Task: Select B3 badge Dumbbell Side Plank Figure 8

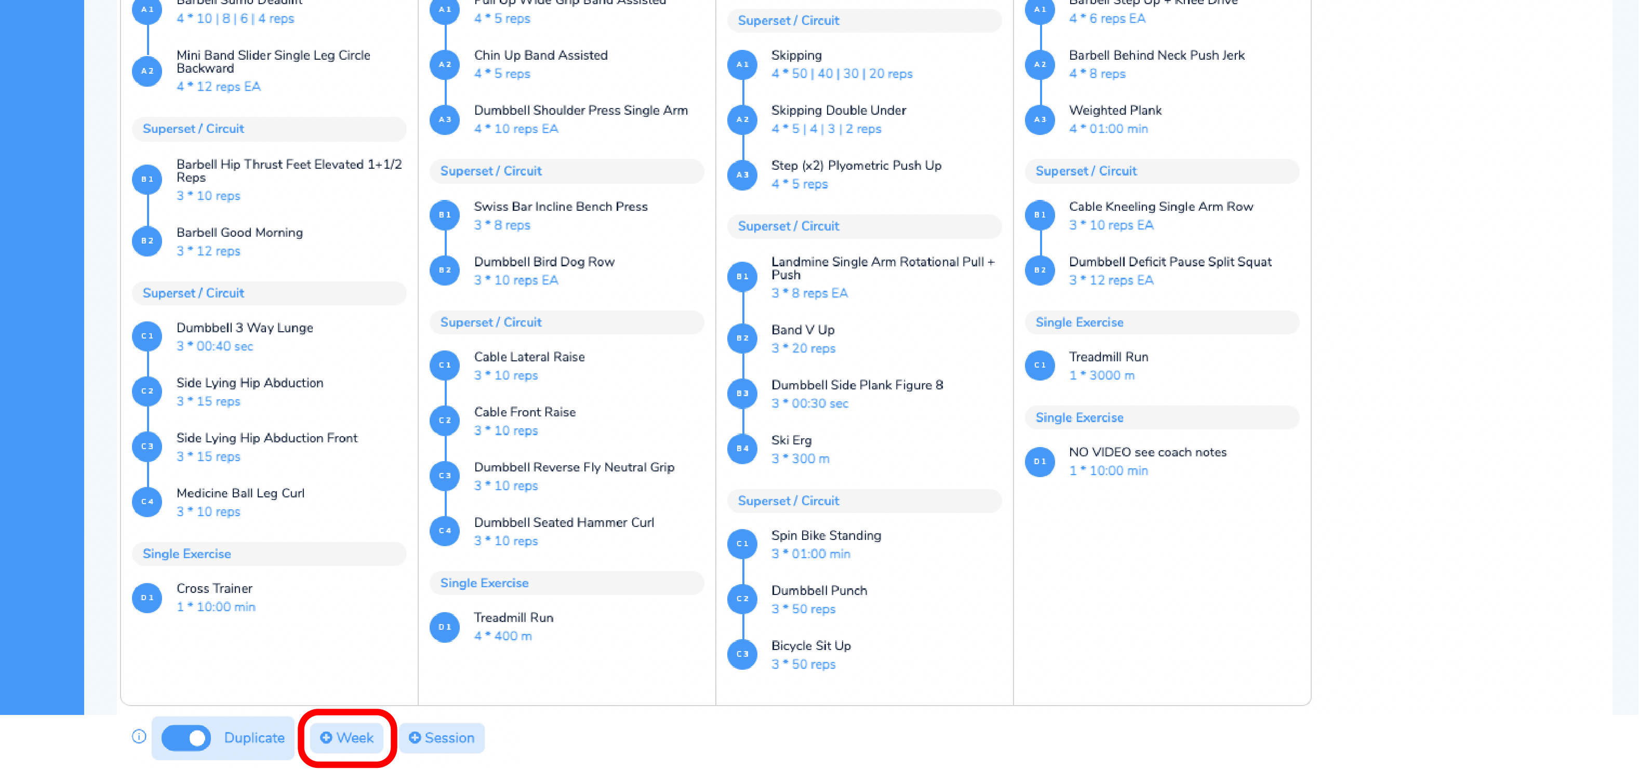Action: [x=742, y=393]
